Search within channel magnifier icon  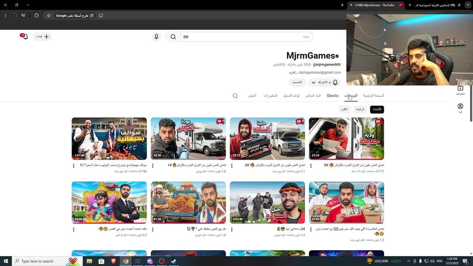[235, 96]
